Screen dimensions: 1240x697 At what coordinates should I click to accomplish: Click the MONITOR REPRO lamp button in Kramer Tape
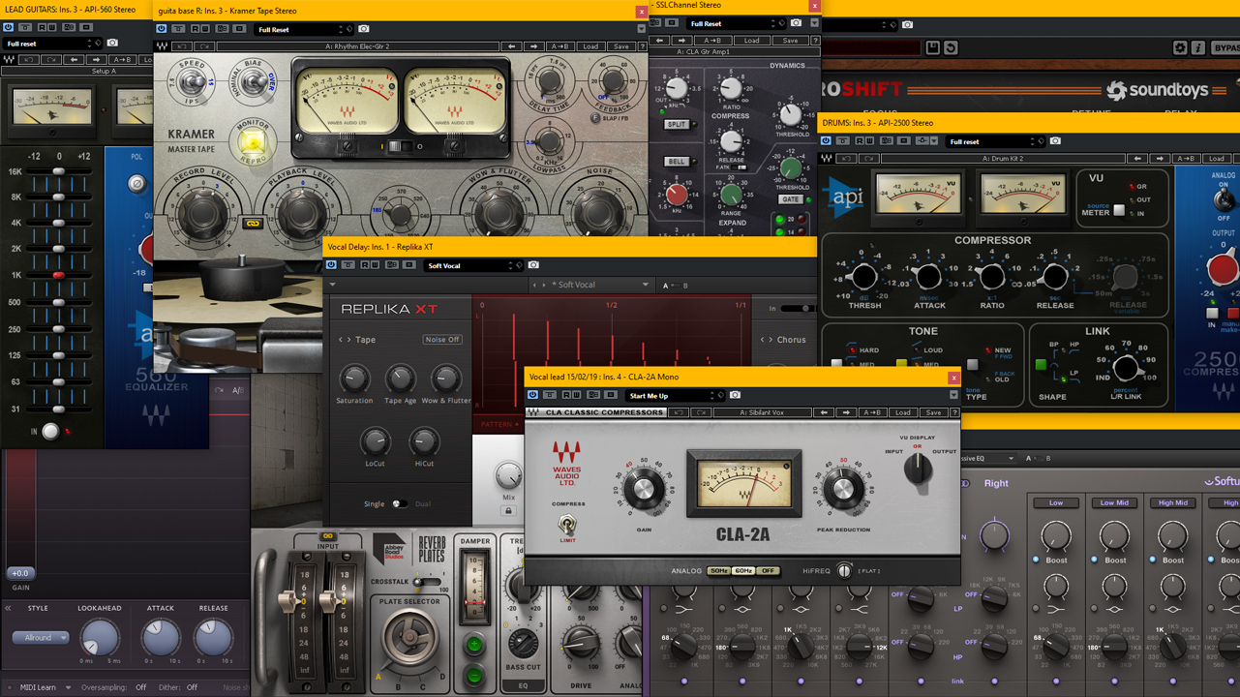(254, 142)
